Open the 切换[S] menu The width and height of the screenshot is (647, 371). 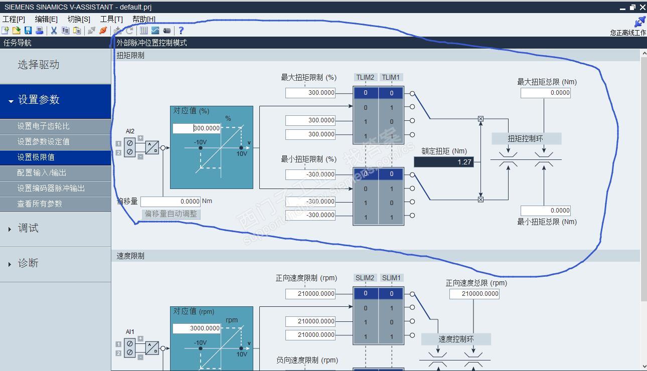[x=79, y=19]
